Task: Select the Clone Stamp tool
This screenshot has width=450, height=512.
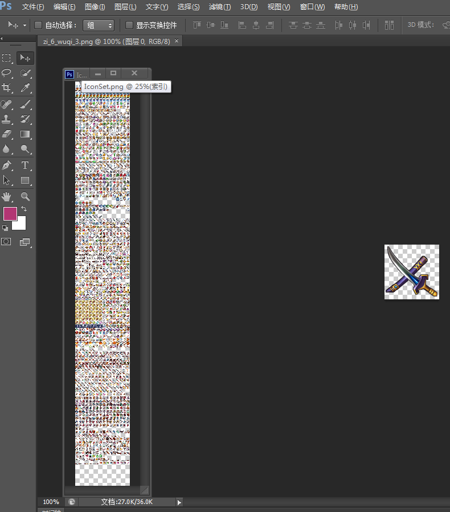Action: pyautogui.click(x=6, y=119)
